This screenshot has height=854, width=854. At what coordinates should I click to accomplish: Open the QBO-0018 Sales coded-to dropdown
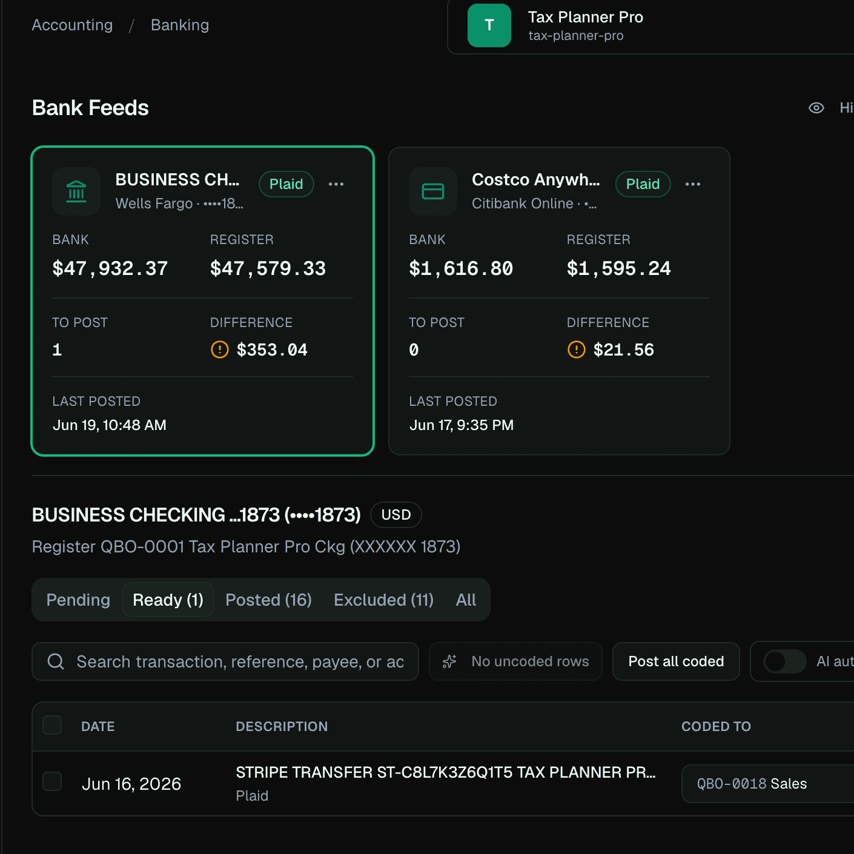coord(767,784)
